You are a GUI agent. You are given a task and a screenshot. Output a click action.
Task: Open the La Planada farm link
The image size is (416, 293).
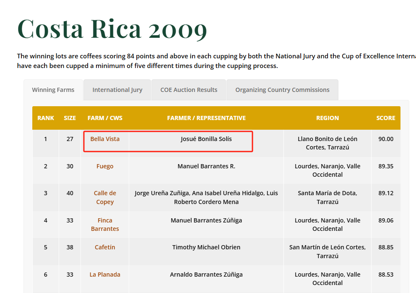(105, 275)
